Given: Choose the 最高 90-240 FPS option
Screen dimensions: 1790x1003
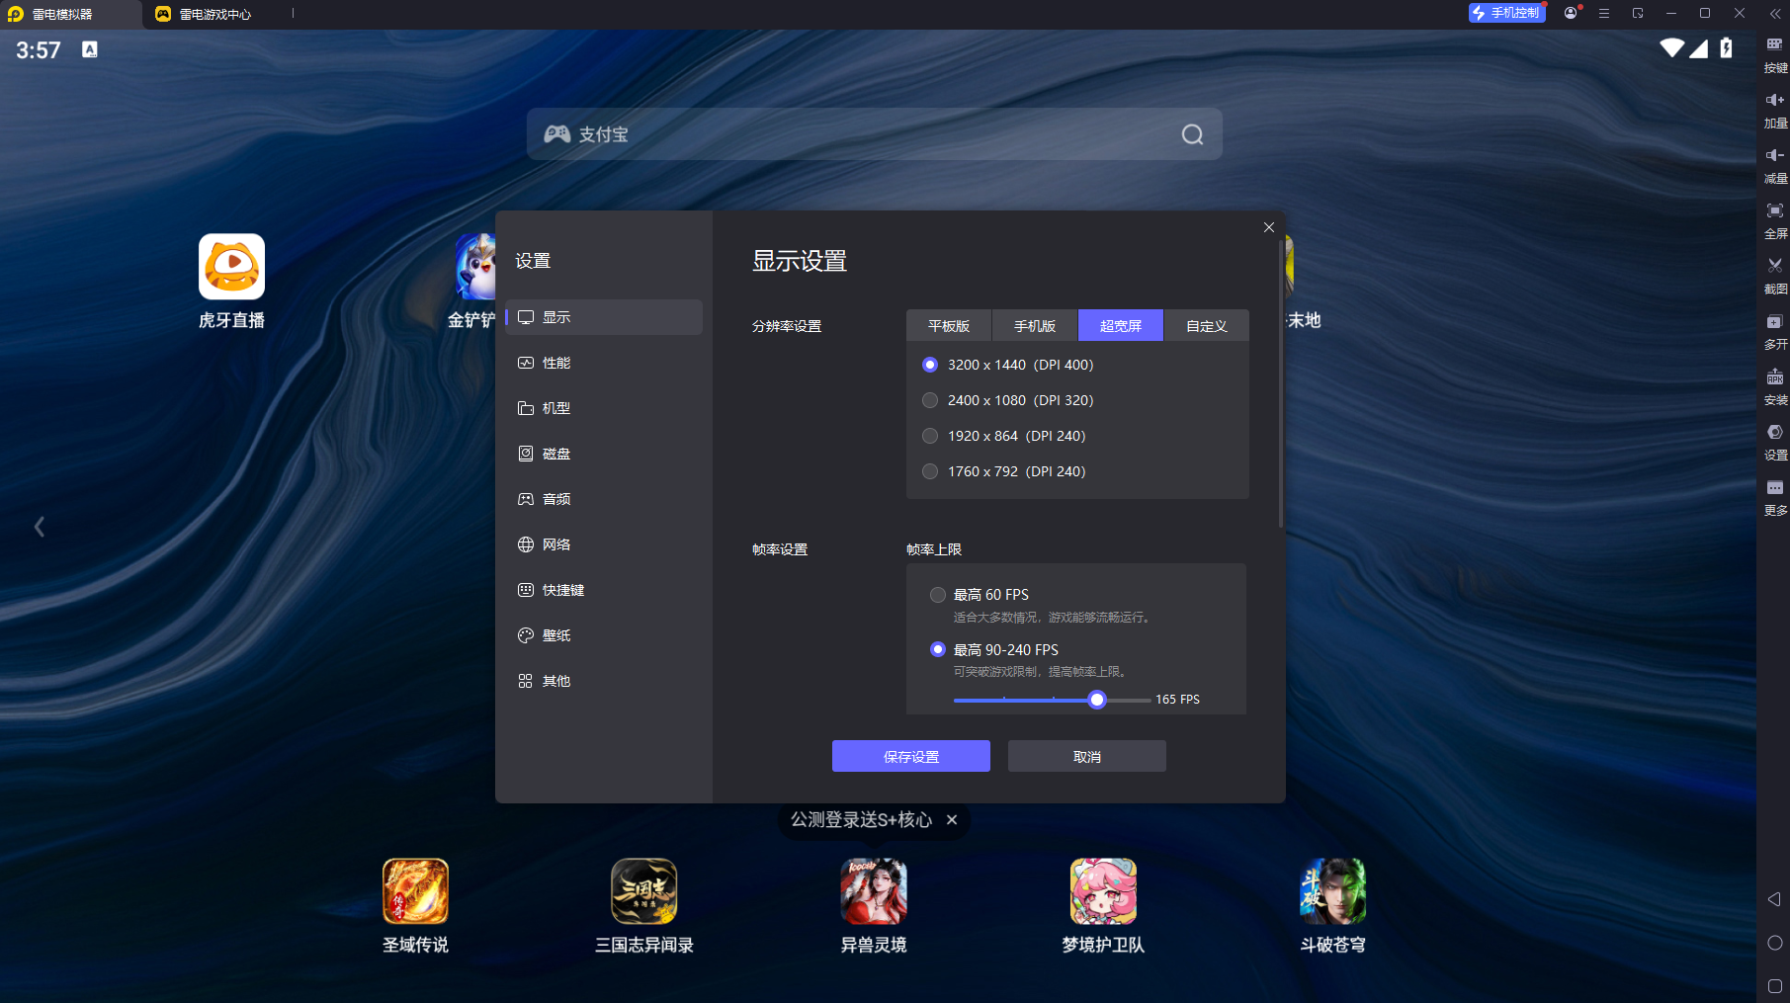Looking at the screenshot, I should [x=994, y=649].
